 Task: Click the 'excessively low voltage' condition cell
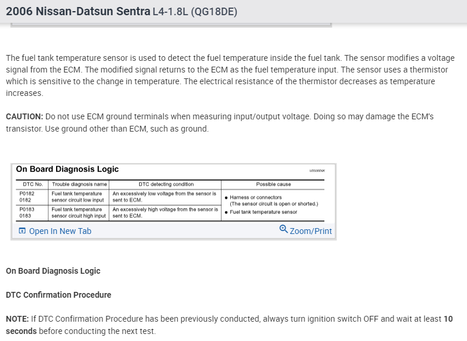click(164, 197)
